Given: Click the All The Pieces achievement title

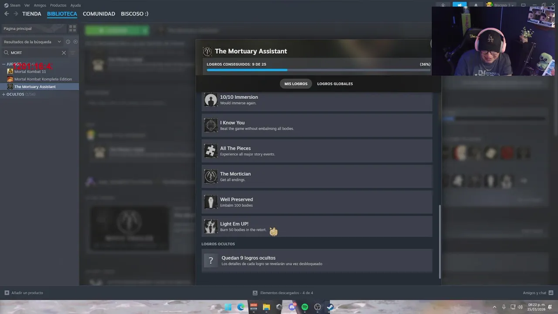Looking at the screenshot, I should 235,148.
